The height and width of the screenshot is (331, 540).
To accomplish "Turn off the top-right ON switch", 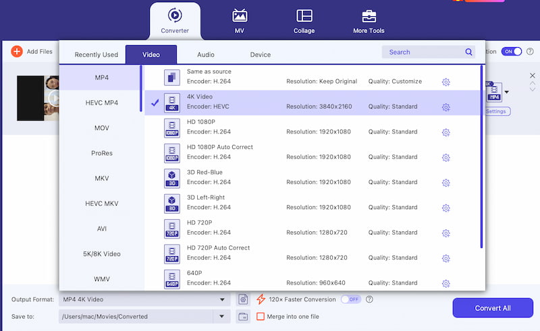I will [512, 51].
